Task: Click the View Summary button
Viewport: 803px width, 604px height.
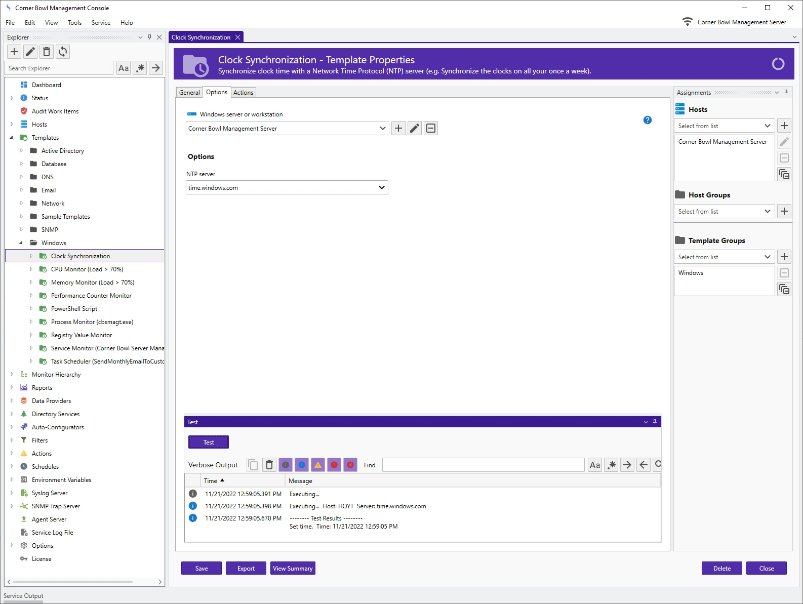Action: [293, 569]
